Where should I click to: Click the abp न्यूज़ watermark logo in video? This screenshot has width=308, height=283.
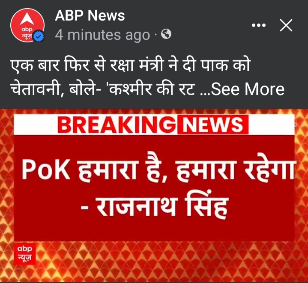pyautogui.click(x=25, y=254)
